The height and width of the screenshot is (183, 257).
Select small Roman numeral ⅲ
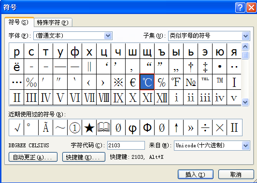pyautogui.click(x=205, y=98)
